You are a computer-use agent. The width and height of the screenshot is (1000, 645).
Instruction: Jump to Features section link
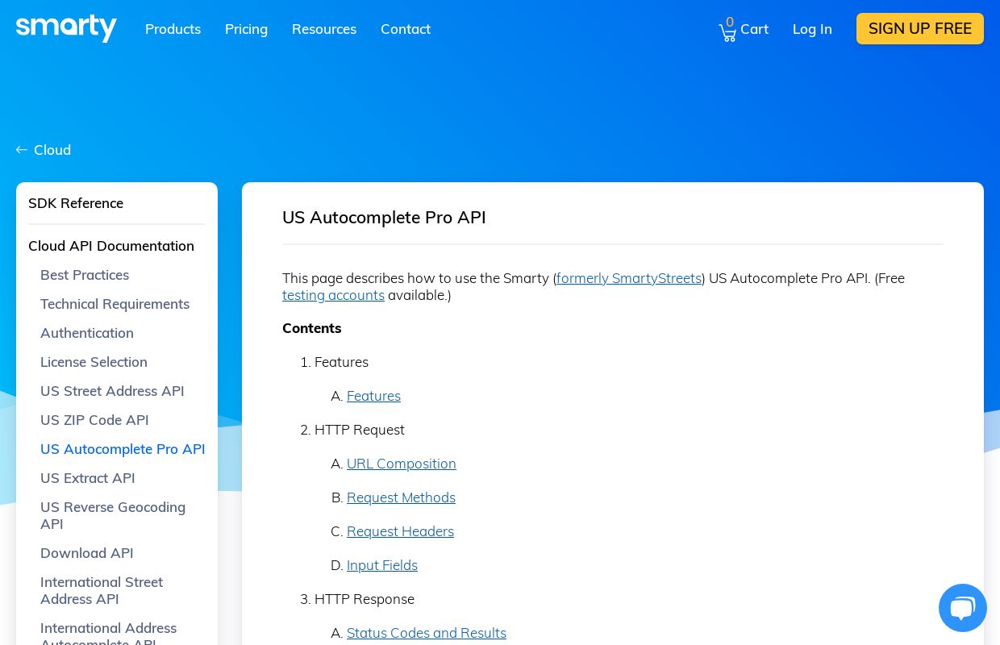pyautogui.click(x=373, y=396)
